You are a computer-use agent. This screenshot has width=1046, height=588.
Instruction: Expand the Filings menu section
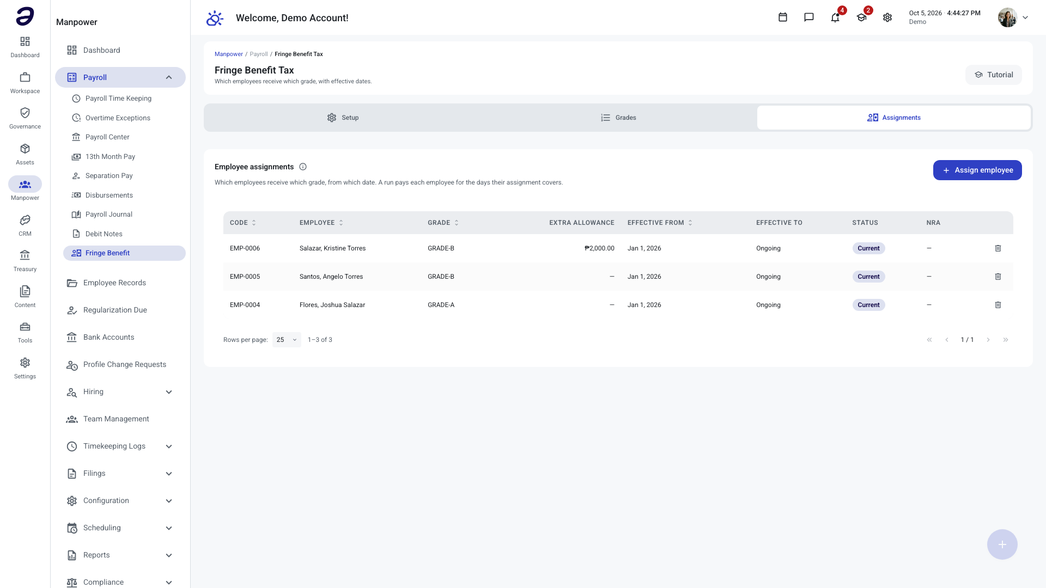coord(169,474)
